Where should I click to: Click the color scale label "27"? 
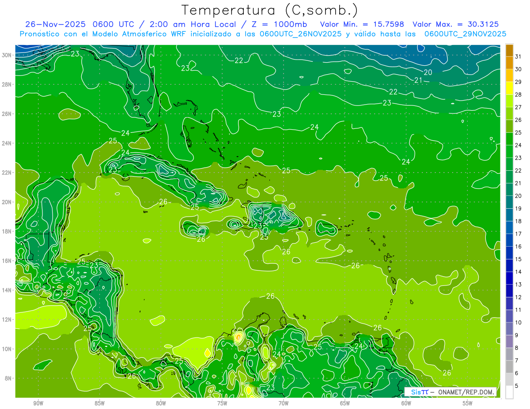tap(519, 107)
